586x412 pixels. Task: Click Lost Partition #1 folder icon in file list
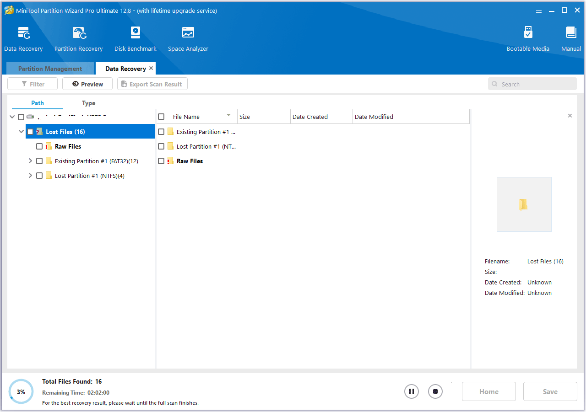170,146
